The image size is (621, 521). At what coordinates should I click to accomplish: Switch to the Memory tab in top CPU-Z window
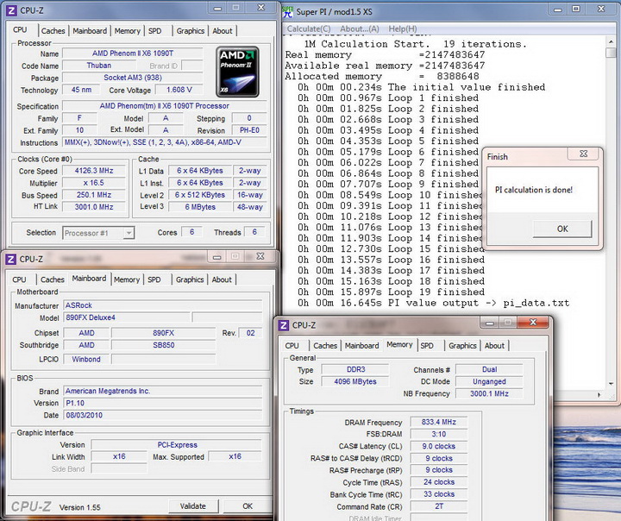[x=127, y=31]
